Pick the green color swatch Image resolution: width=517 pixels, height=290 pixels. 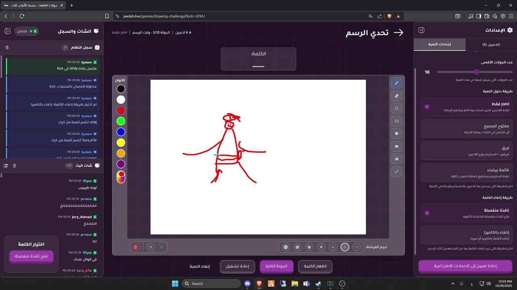[121, 121]
